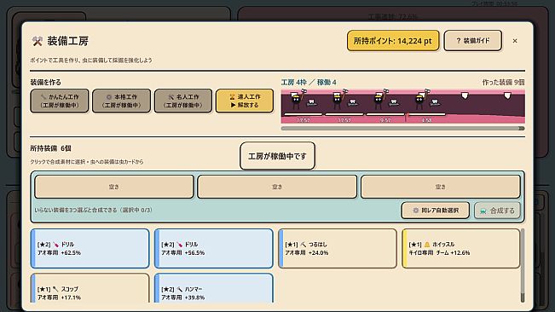Click the fourth workshop progress bar
Image resolution: width=555 pixels, height=312 pixels.
point(426,114)
